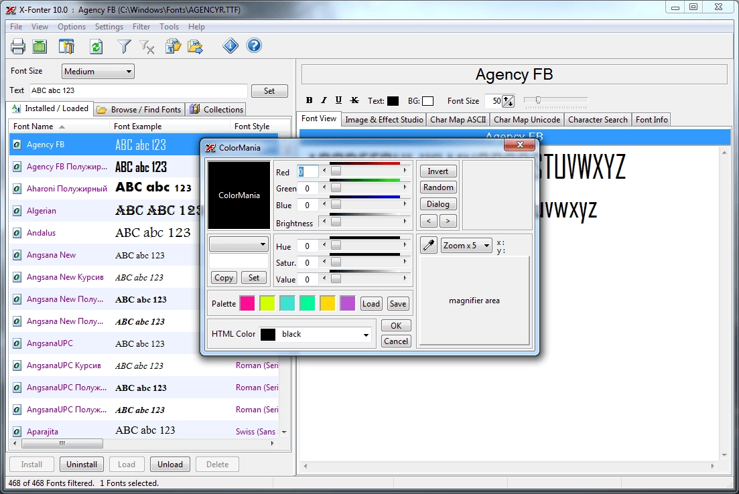The height and width of the screenshot is (494, 739).
Task: Click the previous color '<' button
Action: click(428, 220)
